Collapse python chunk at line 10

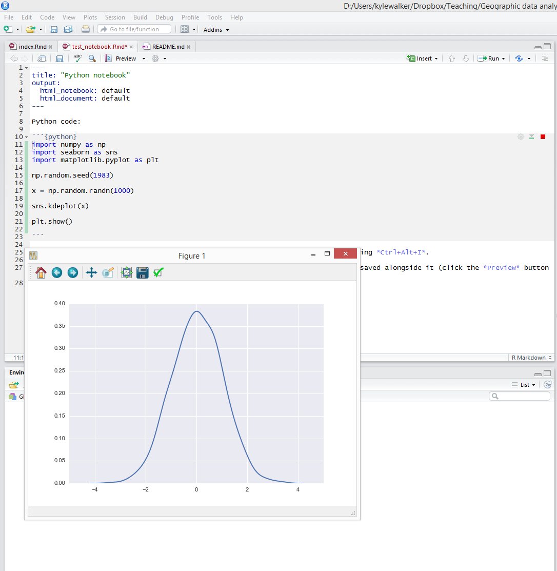point(26,137)
